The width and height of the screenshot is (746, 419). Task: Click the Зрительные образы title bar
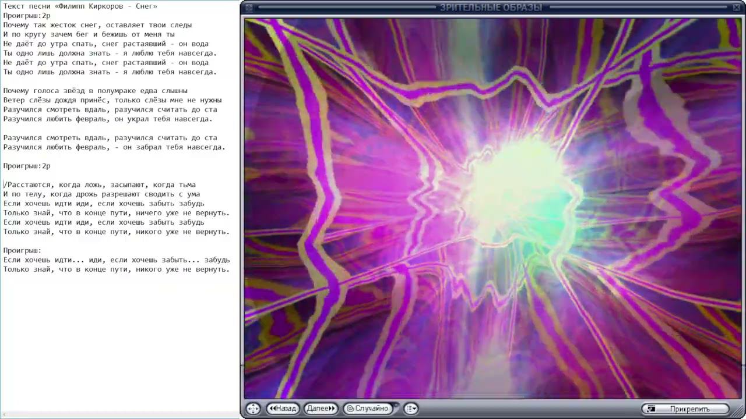(x=491, y=8)
